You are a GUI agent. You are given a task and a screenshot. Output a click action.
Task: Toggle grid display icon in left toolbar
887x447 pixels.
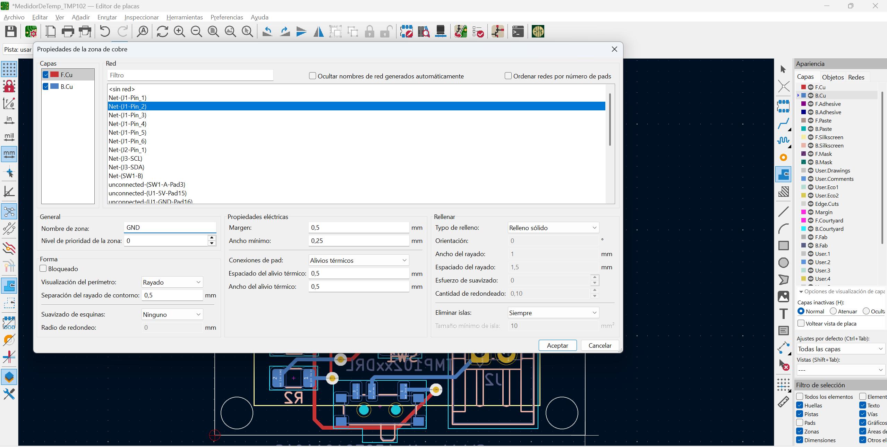(9, 69)
